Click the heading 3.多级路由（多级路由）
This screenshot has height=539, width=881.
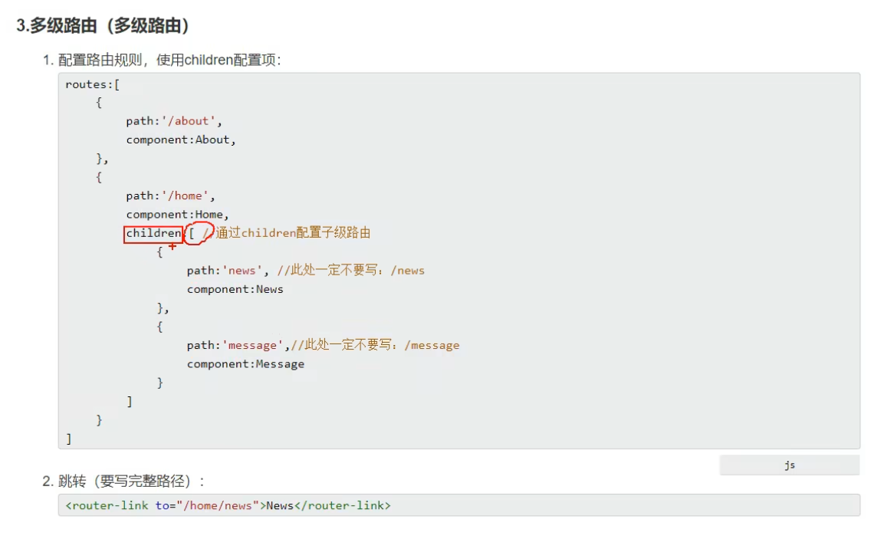[102, 25]
